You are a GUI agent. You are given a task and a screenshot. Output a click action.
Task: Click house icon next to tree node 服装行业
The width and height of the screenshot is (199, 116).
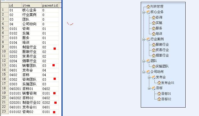[154, 45]
